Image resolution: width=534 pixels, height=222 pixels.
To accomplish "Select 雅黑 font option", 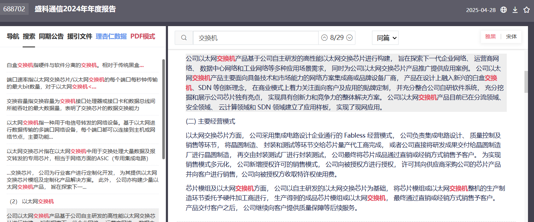I will tap(491, 37).
